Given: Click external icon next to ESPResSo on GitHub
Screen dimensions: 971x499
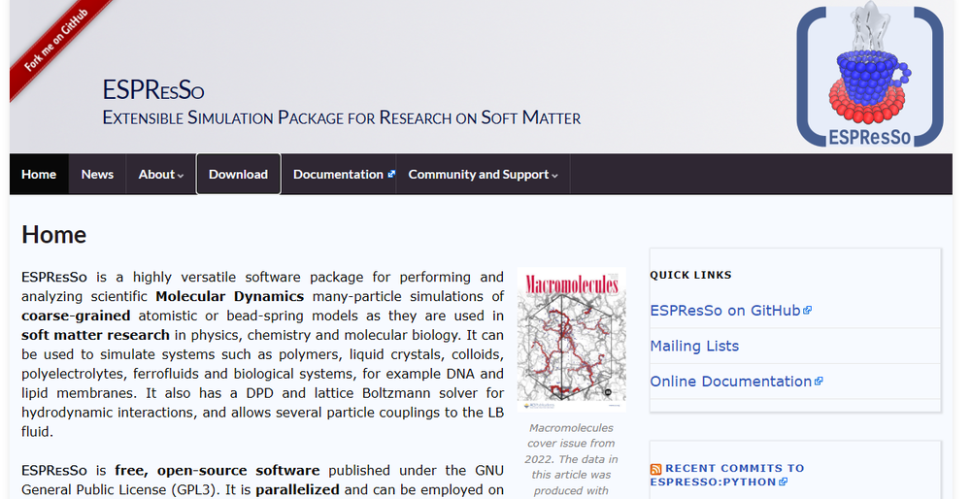Looking at the screenshot, I should [807, 311].
